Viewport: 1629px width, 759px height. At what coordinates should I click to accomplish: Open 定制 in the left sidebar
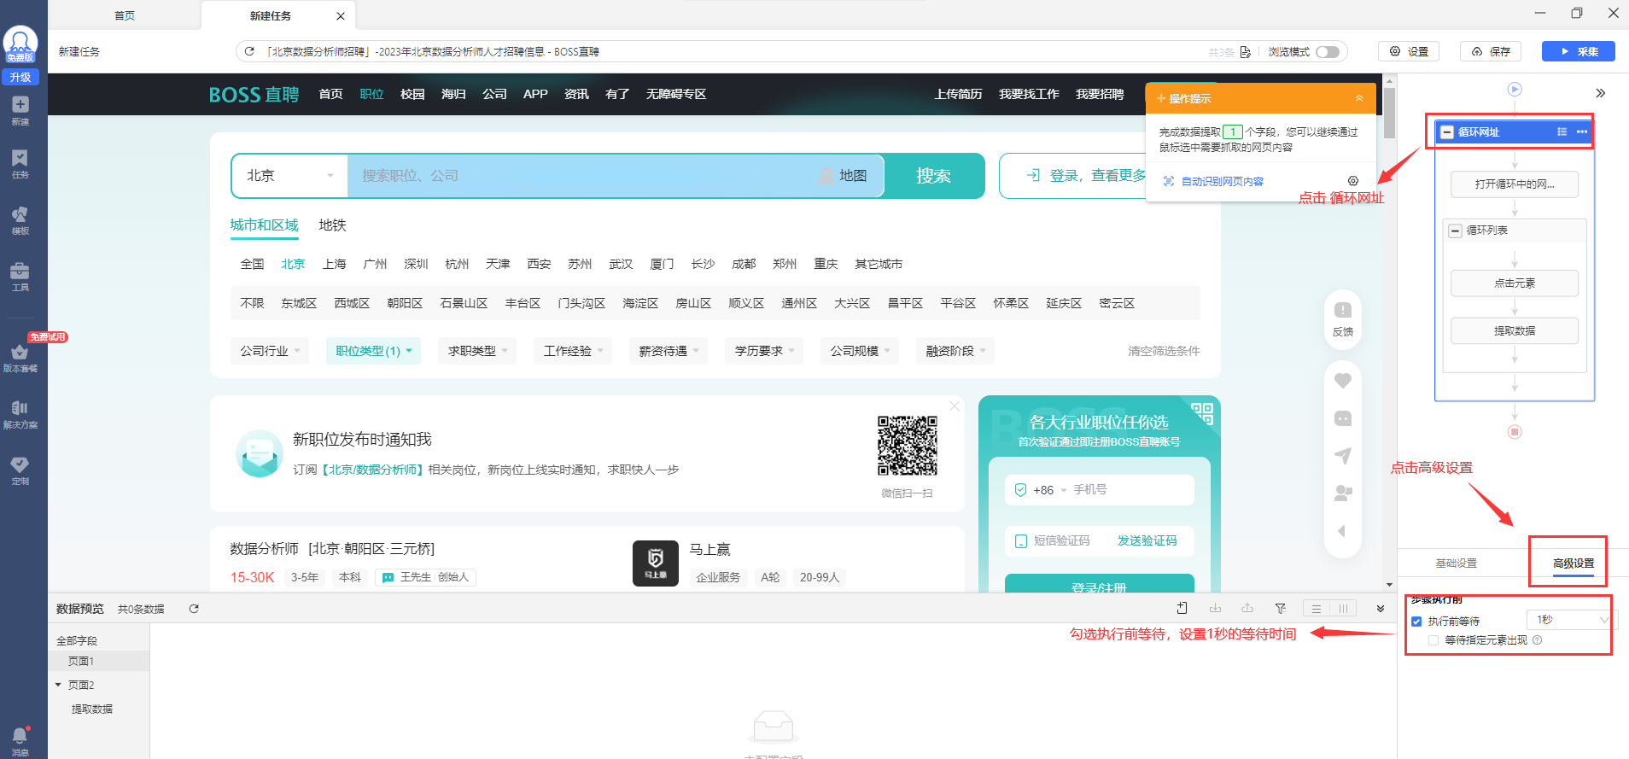coord(20,470)
